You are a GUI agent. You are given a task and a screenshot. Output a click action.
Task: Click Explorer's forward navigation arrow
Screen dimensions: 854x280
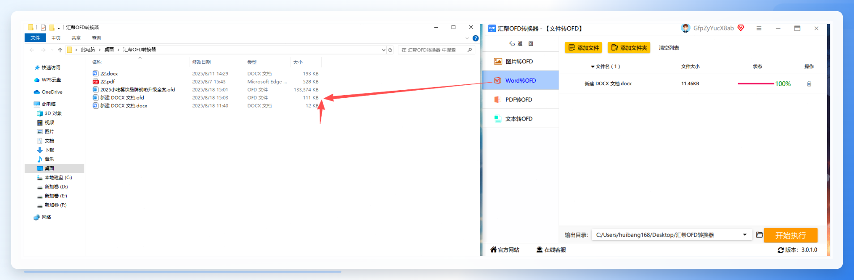[43, 50]
